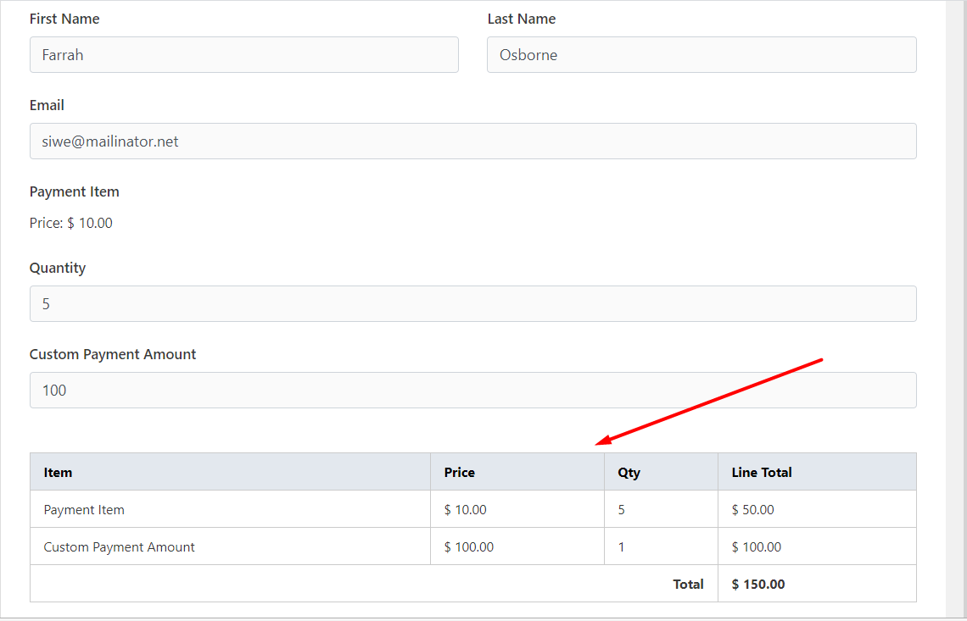
Task: Select the Item column header
Action: [58, 472]
